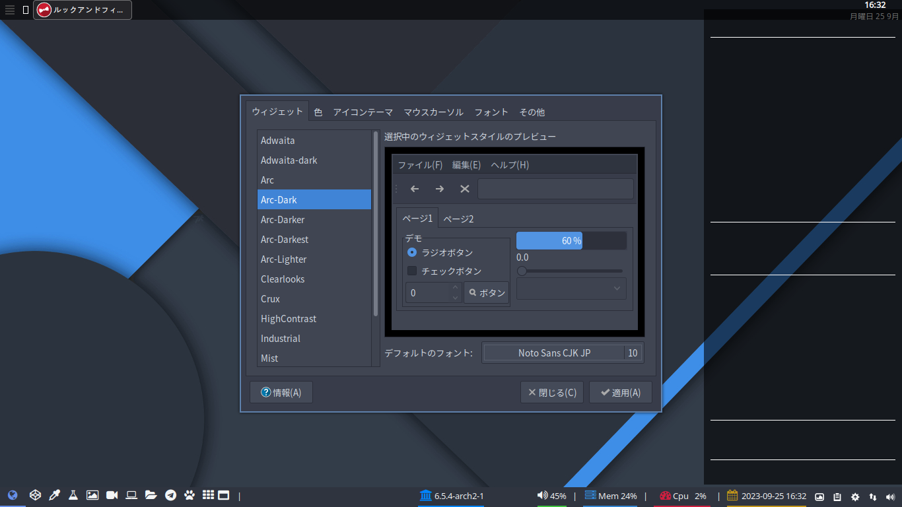Open ファイル(F) menu in preview
This screenshot has width=902, height=507.
(x=420, y=165)
